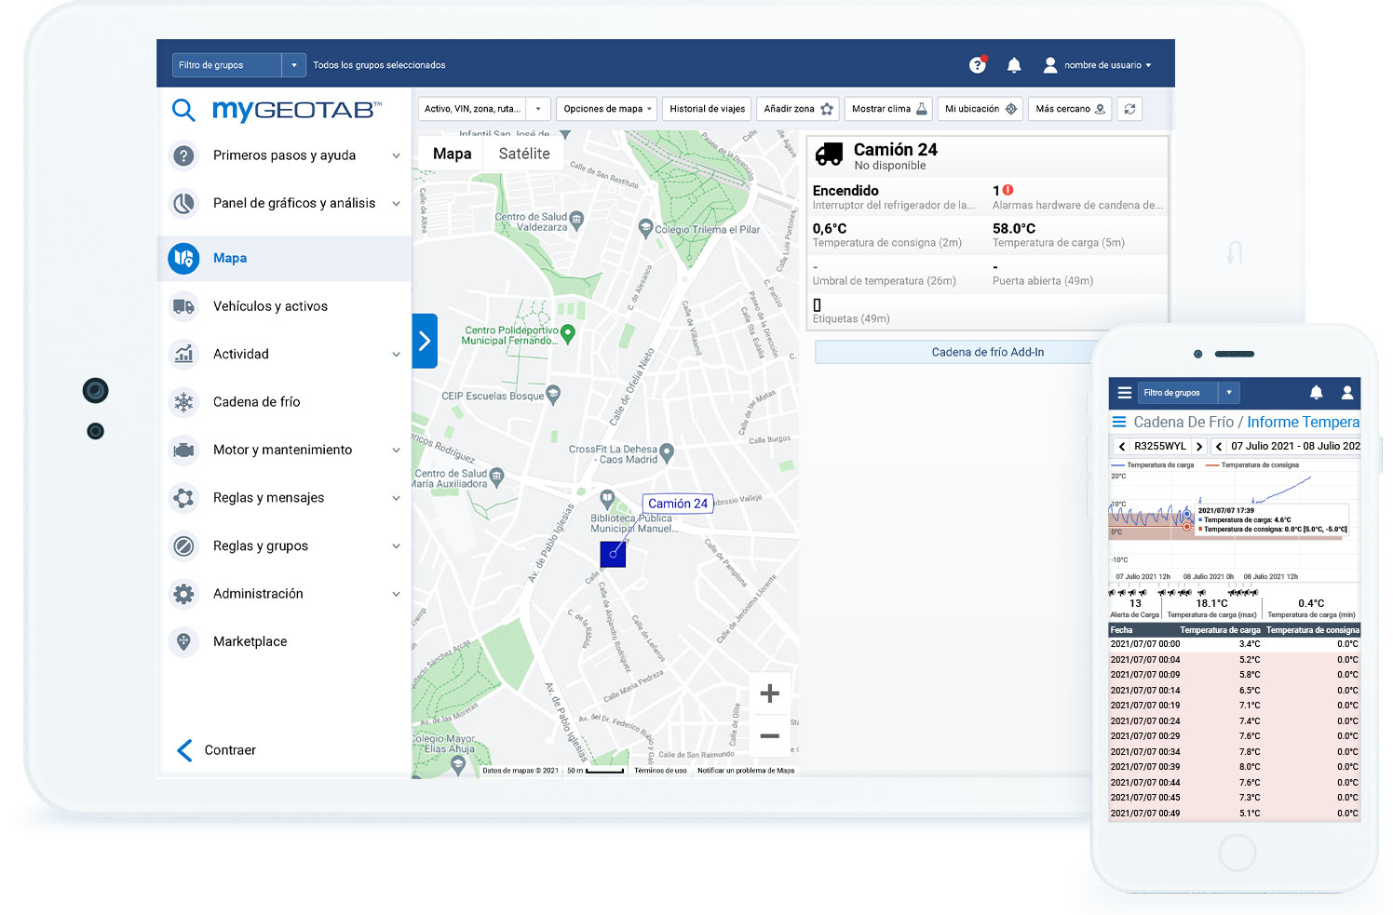Click the Vehículos y activos truck icon
The image size is (1393, 915).
(x=184, y=306)
